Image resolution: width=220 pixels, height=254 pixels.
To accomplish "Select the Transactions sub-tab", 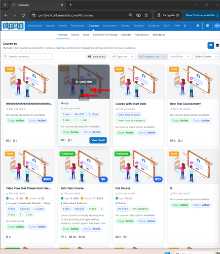I will 142,35.
